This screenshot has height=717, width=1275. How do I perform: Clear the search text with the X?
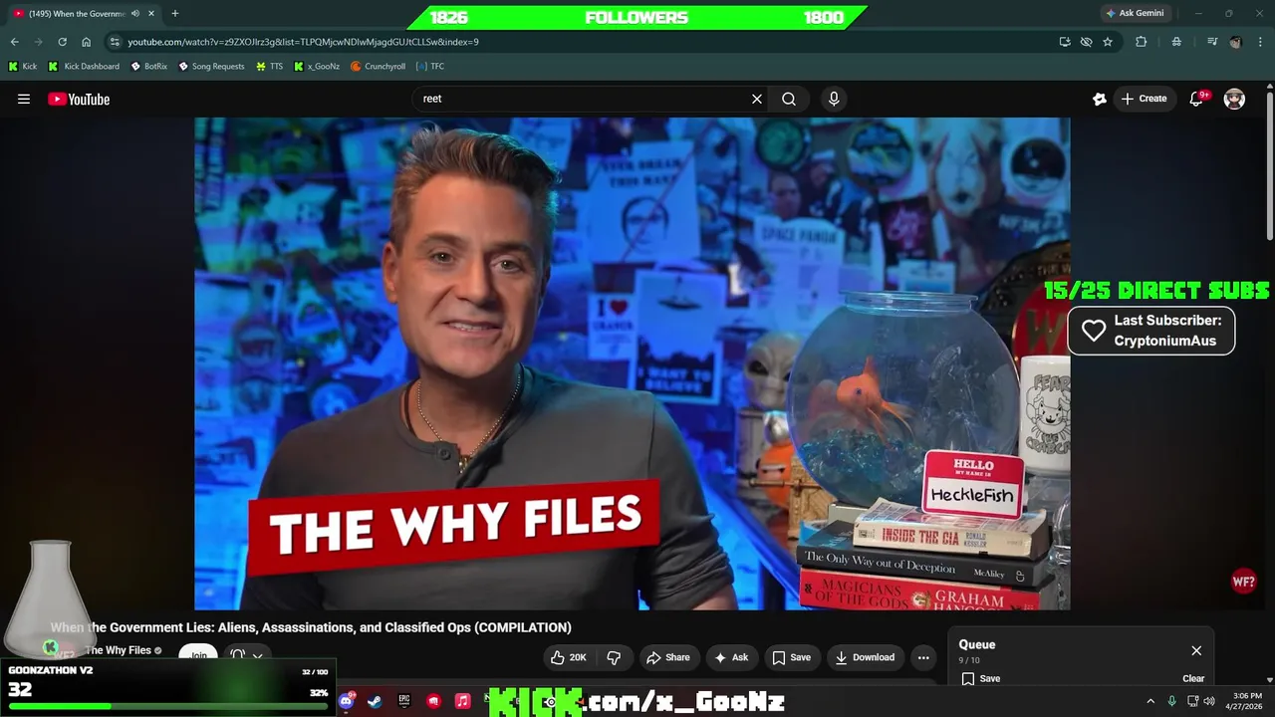click(x=757, y=99)
